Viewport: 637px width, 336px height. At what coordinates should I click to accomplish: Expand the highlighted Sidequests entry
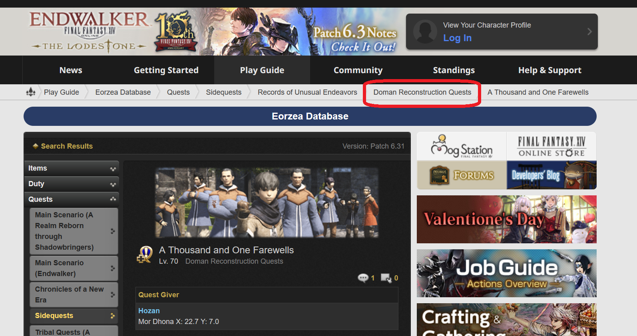coord(74,316)
